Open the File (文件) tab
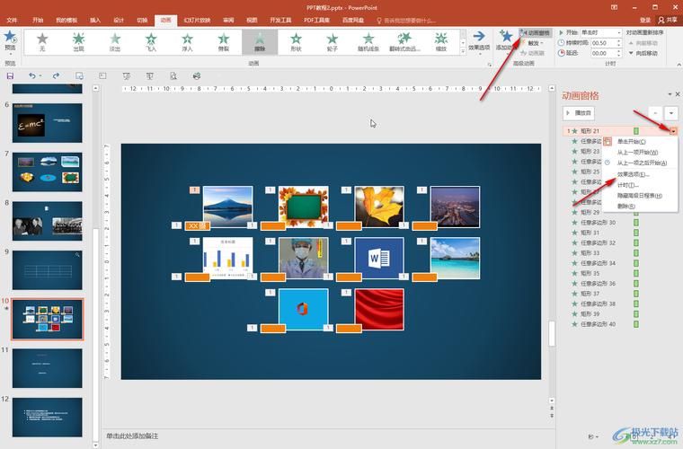683x449 pixels. tap(12, 20)
